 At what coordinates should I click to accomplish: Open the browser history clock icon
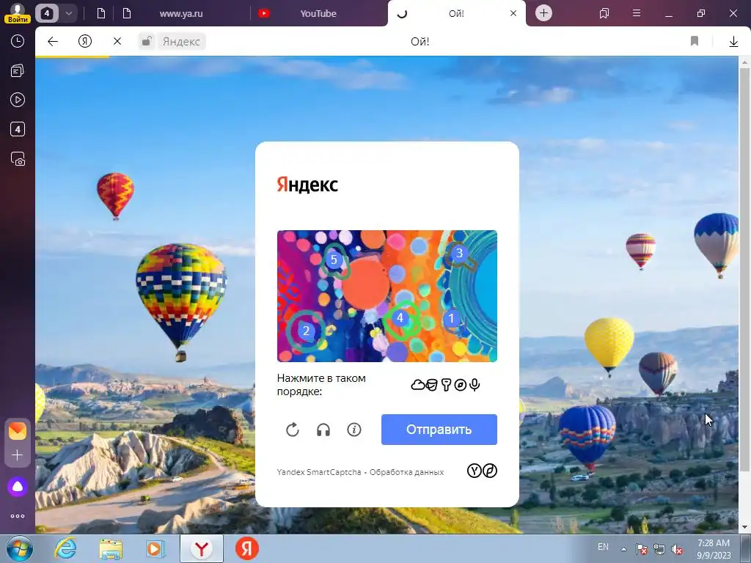pos(18,41)
